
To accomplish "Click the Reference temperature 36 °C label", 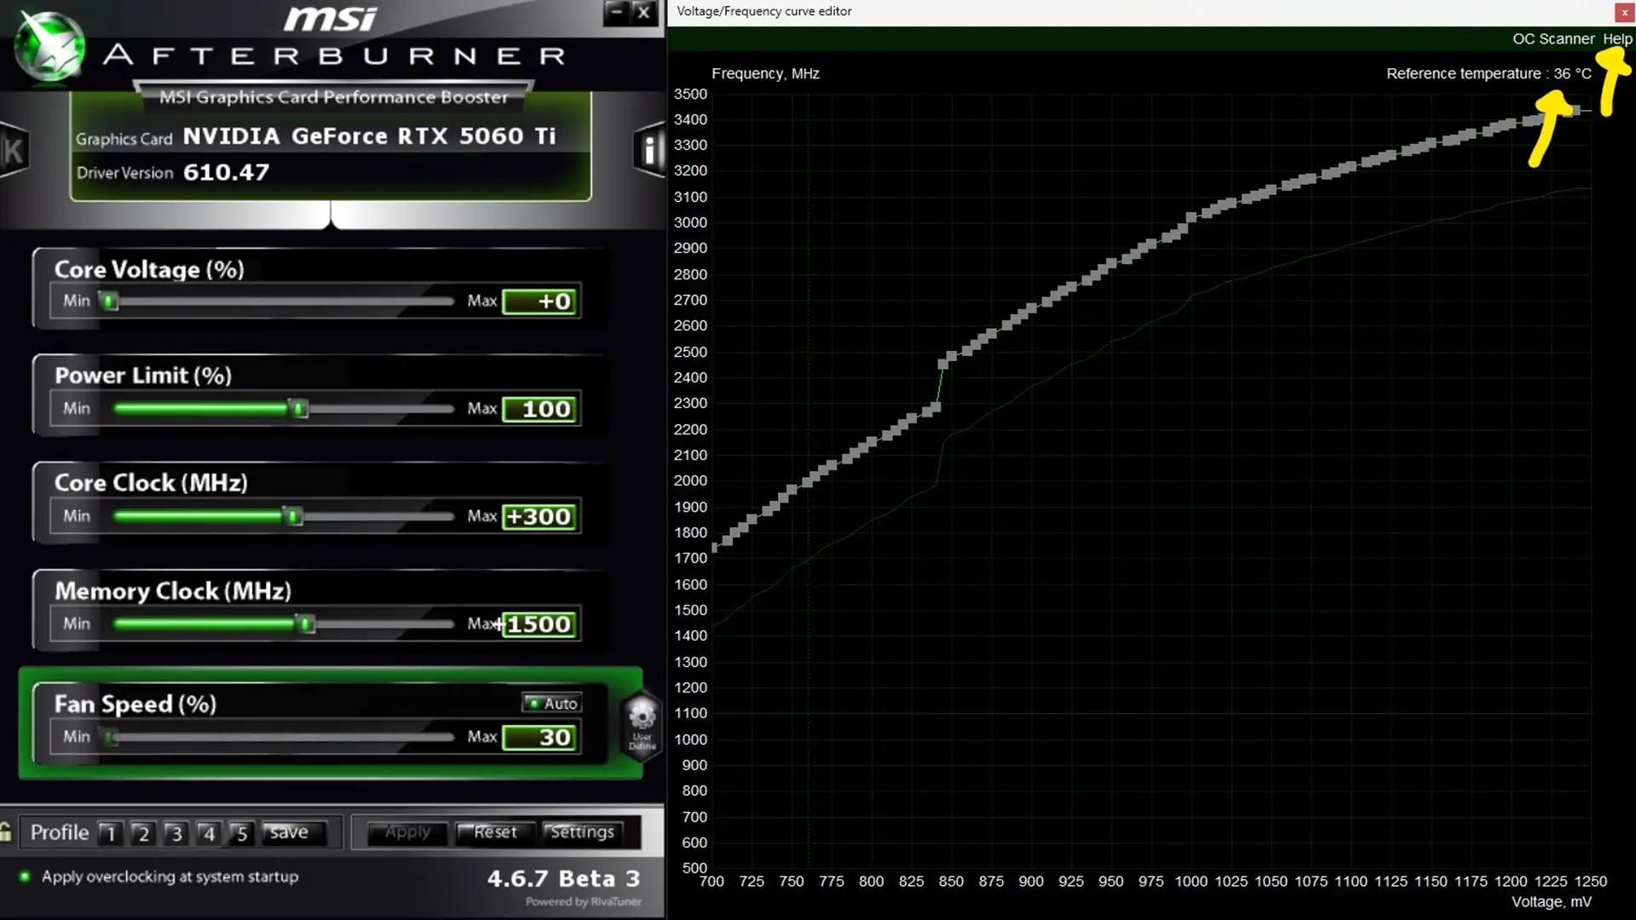I will tap(1489, 73).
